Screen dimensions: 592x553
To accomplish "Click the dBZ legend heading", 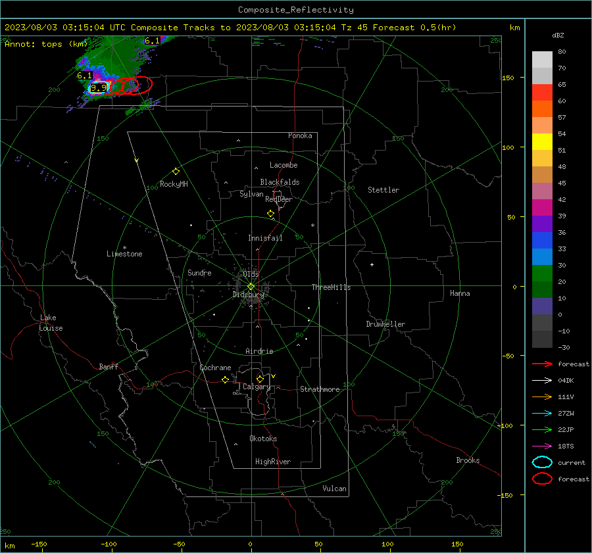I will coord(558,36).
